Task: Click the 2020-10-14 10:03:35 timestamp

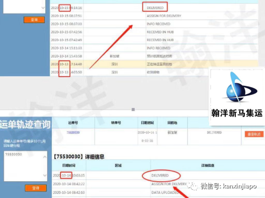Action: tap(69, 176)
